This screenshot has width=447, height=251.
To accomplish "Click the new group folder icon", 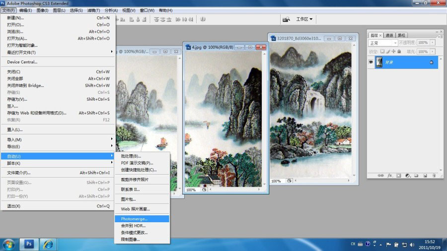I will 416,176.
